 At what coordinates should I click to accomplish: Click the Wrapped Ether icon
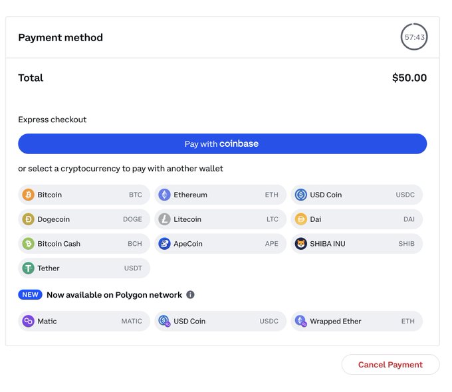[300, 321]
